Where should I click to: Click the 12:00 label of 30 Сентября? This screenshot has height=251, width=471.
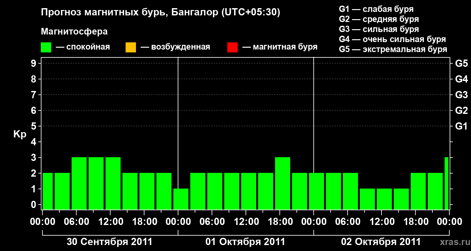click(x=110, y=222)
